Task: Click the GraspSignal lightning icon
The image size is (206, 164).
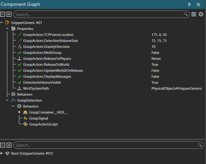Action: (x=25, y=118)
